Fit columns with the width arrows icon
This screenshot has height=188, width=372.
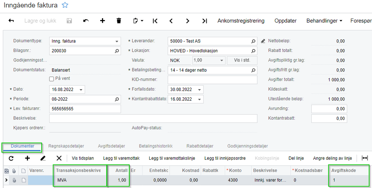pyautogui.click(x=365, y=158)
